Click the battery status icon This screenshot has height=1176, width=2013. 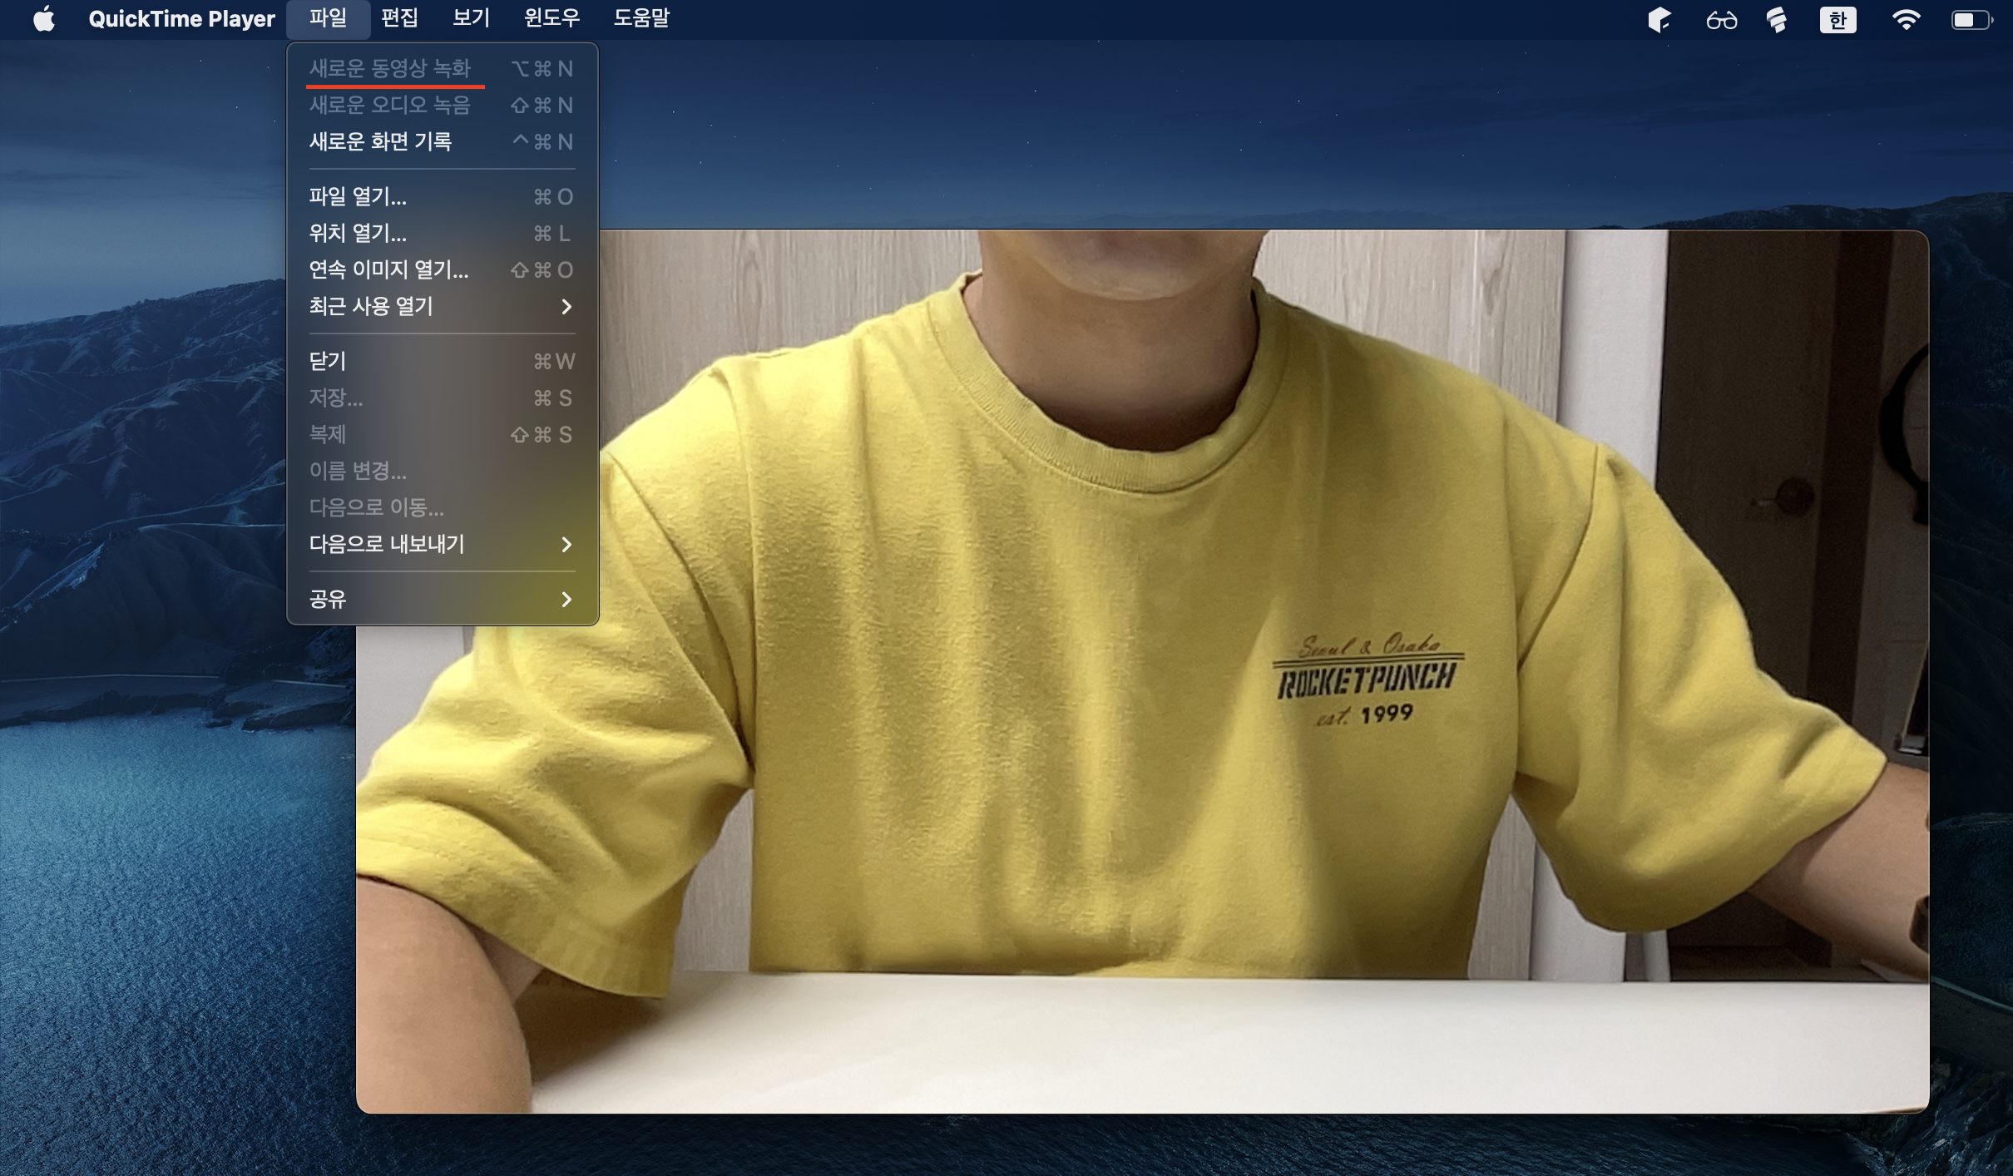(x=1971, y=19)
